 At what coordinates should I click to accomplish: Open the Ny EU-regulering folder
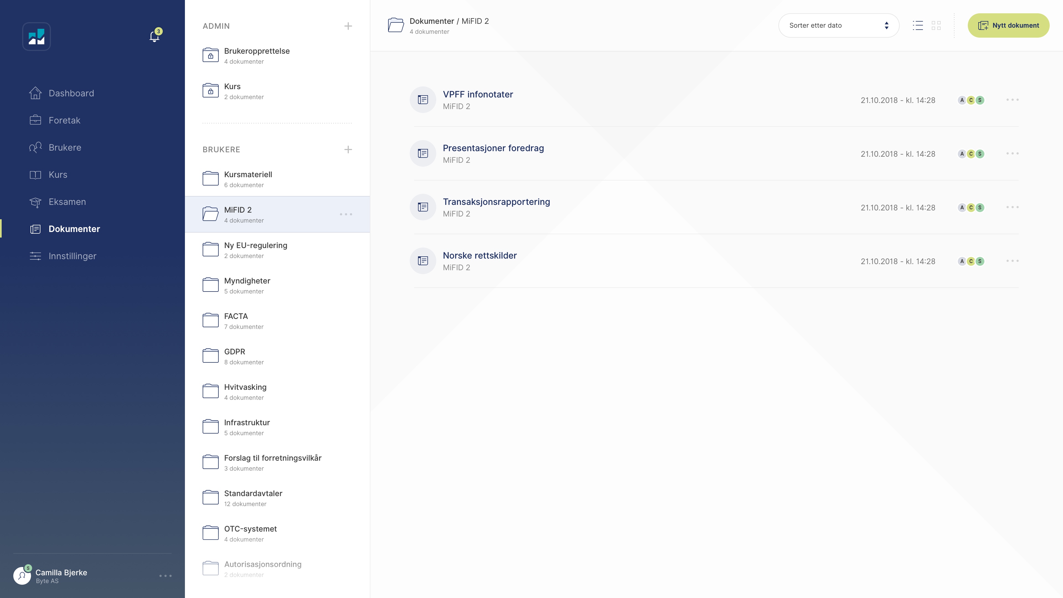tap(277, 250)
